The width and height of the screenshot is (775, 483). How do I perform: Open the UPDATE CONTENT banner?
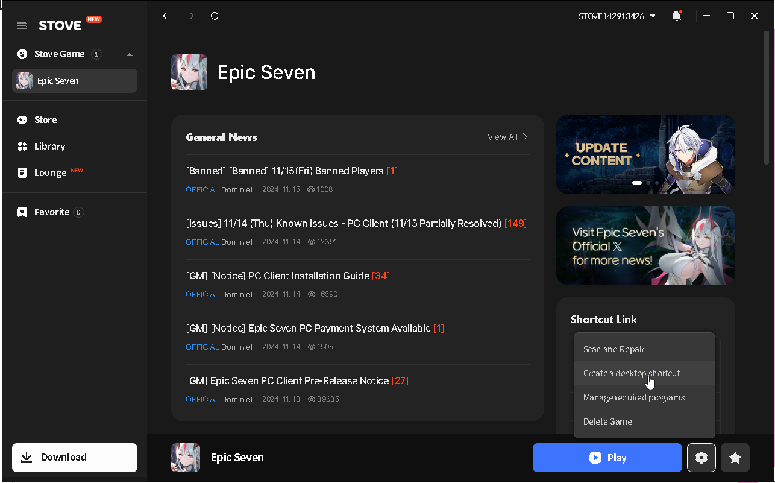click(645, 154)
